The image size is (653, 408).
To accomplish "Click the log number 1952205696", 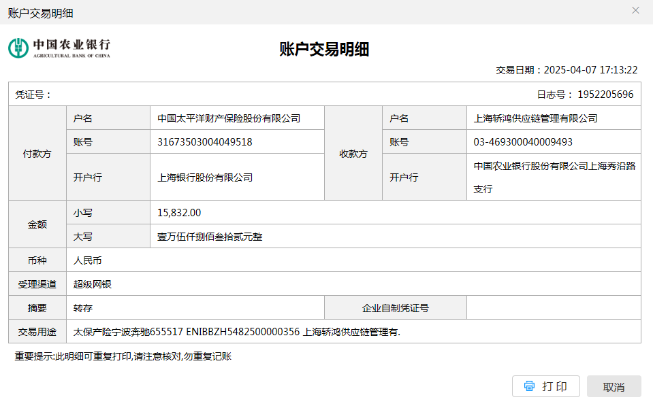I will [x=605, y=95].
